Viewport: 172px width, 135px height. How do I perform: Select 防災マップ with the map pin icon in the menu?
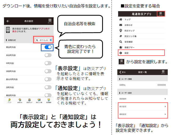click(x=141, y=31)
